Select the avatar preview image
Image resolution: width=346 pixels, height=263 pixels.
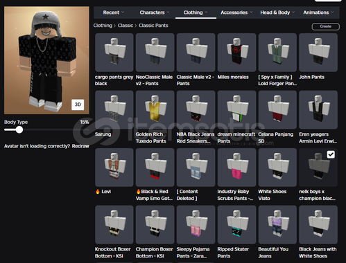46,60
